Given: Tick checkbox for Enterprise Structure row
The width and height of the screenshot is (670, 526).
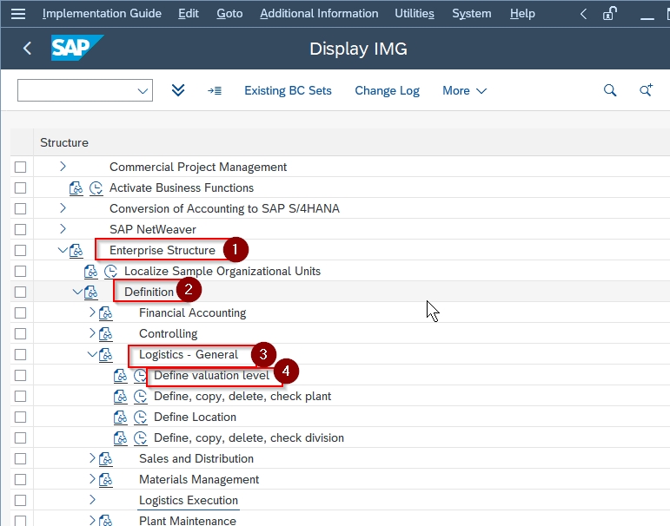Looking at the screenshot, I should tap(21, 251).
